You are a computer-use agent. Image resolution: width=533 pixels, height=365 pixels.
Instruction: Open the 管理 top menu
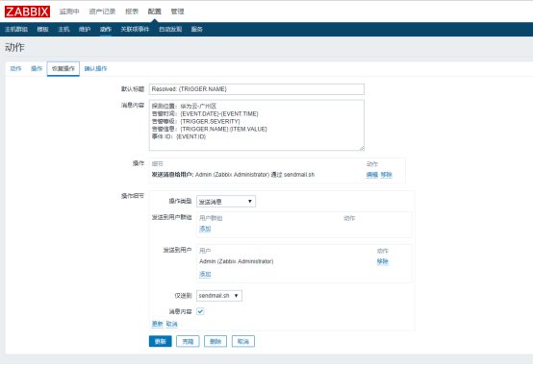tap(177, 12)
